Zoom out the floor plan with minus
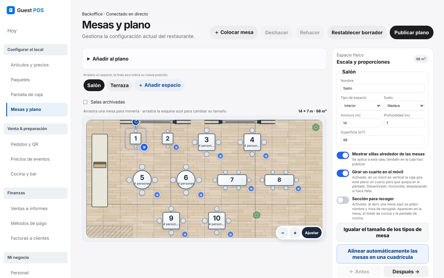444x278 pixels. point(283,233)
